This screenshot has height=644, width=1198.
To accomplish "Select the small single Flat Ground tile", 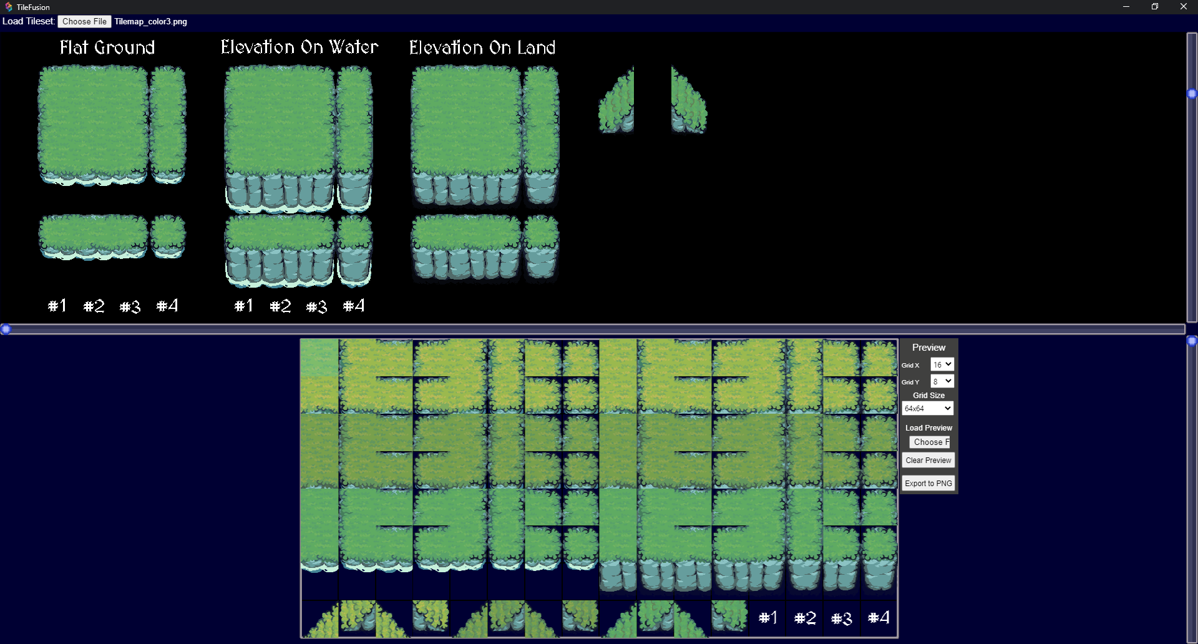I will [x=168, y=237].
